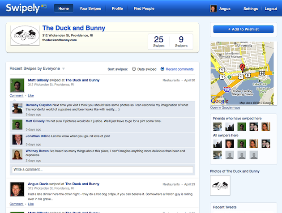Screen dimensions: 282x213
Task: Open the Duck and Bunny photo thumbnail
Action: [220, 185]
